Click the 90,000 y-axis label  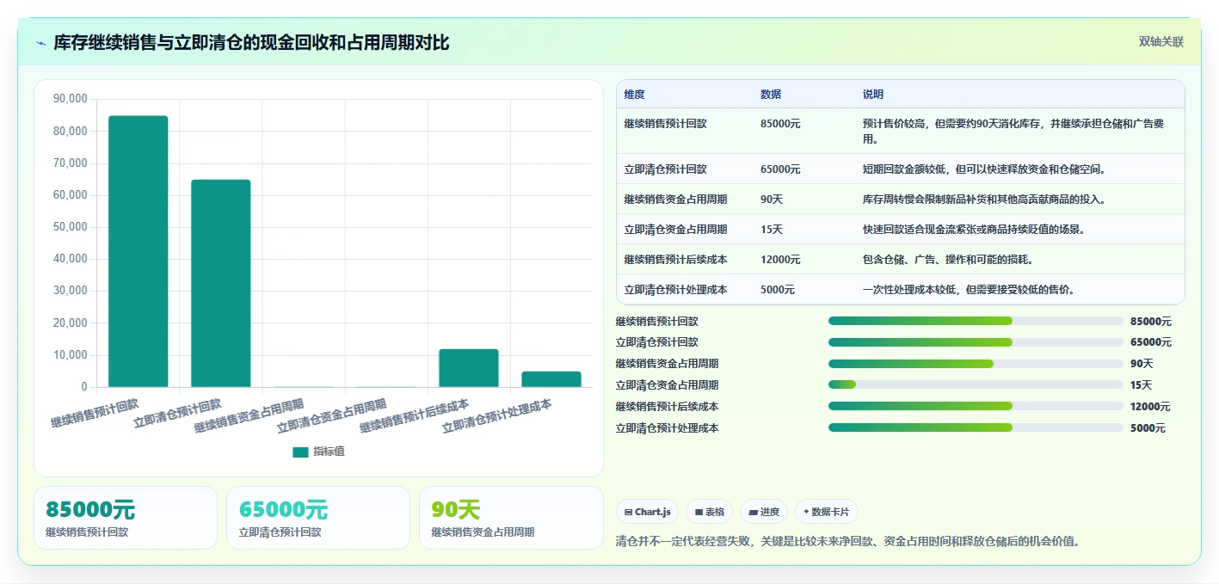(70, 99)
